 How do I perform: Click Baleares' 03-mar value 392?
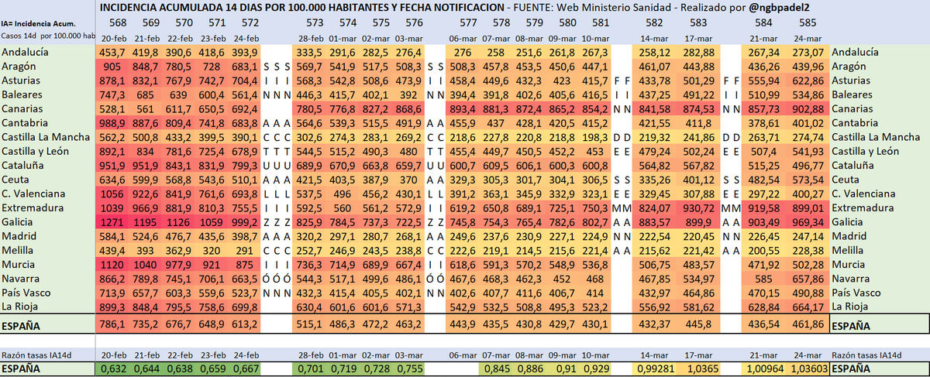click(406, 94)
